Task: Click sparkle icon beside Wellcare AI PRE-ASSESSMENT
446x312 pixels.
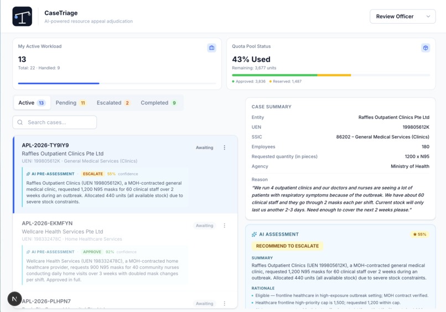Action: (x=28, y=252)
